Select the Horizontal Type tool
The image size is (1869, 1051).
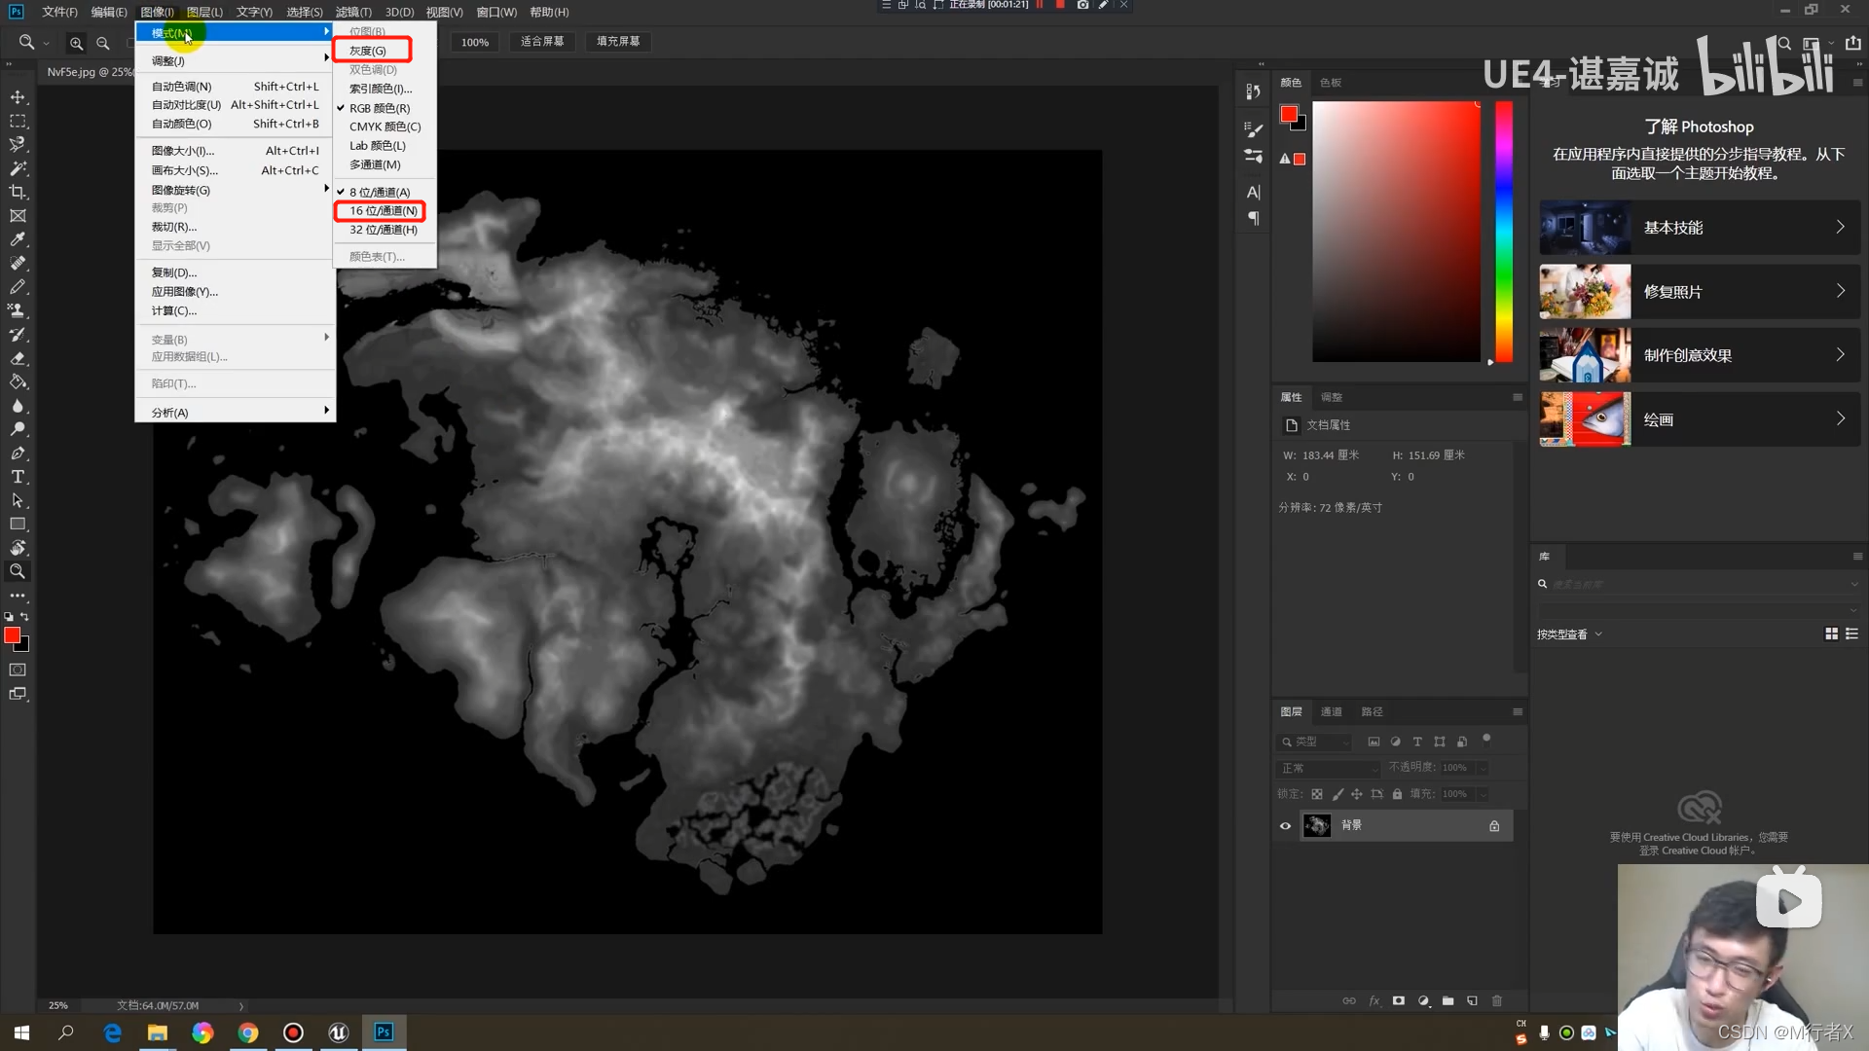(x=18, y=477)
